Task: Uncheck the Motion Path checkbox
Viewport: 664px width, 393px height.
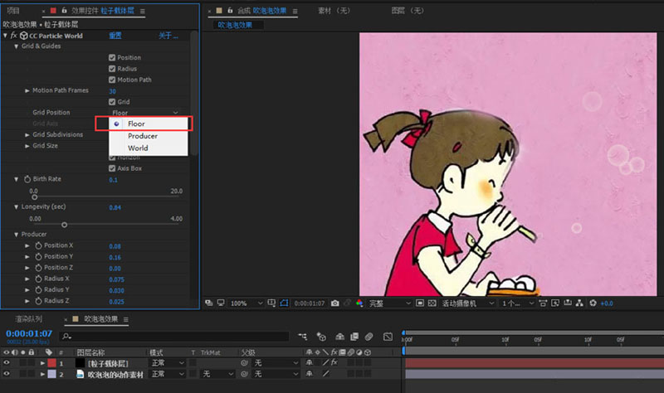Action: [x=112, y=80]
